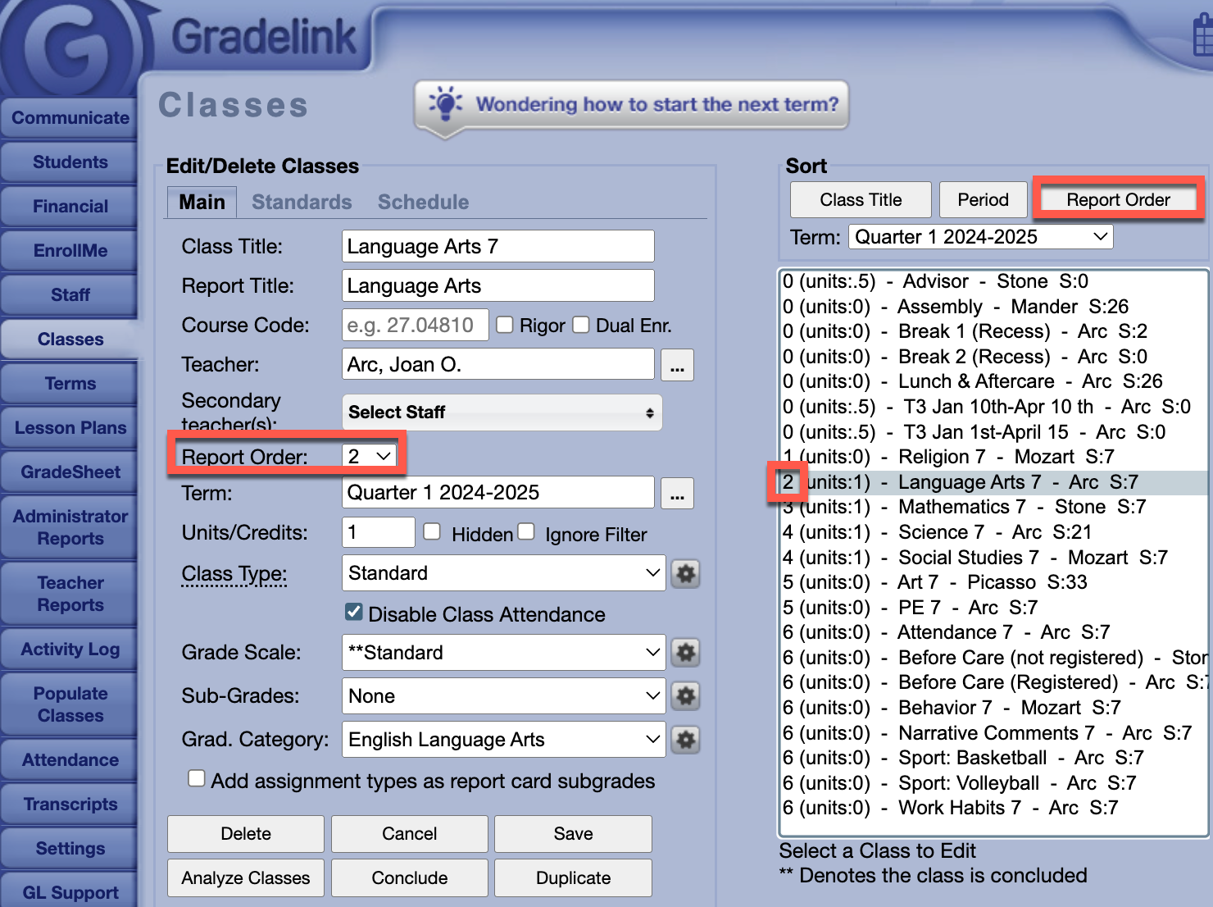
Task: Open the Grad. Category gear icon
Action: click(685, 740)
